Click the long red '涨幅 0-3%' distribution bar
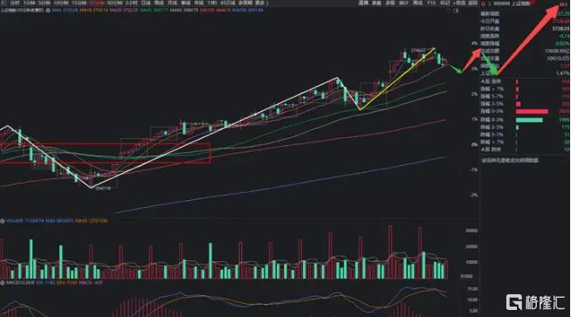This screenshot has width=571, height=317. pyautogui.click(x=532, y=112)
